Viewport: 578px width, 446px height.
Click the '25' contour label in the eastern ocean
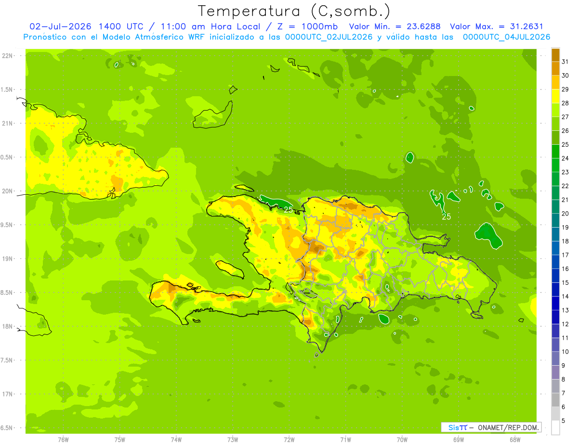tap(447, 217)
